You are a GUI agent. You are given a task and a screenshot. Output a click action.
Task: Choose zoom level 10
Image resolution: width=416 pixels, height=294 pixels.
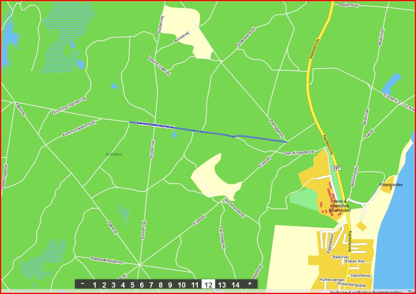pyautogui.click(x=182, y=285)
